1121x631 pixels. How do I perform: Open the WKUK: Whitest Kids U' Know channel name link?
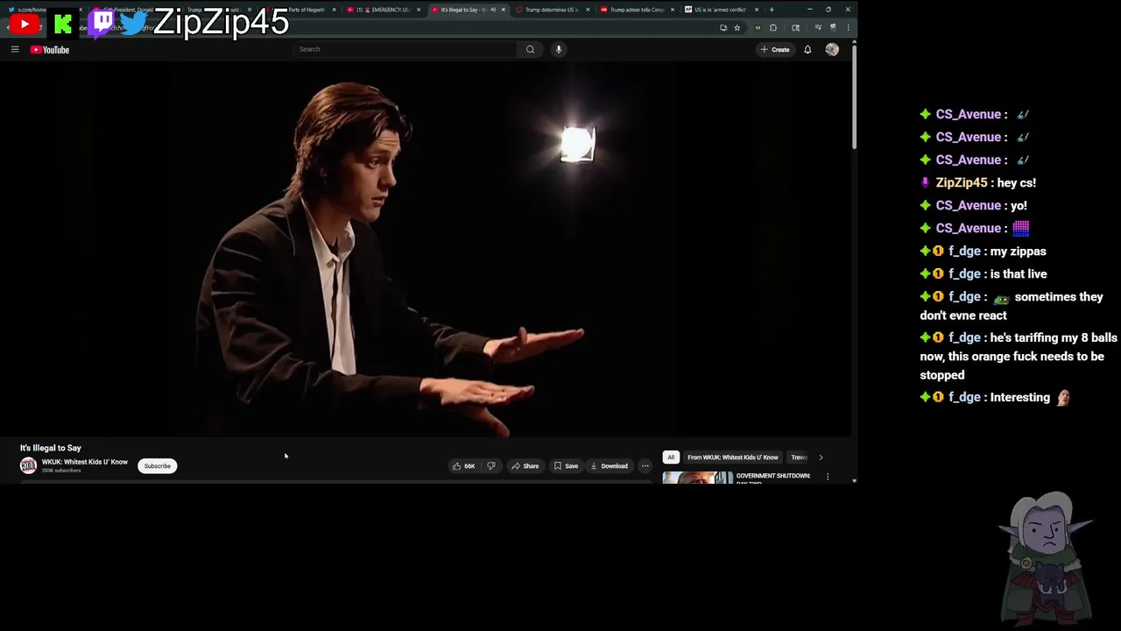[x=85, y=462]
